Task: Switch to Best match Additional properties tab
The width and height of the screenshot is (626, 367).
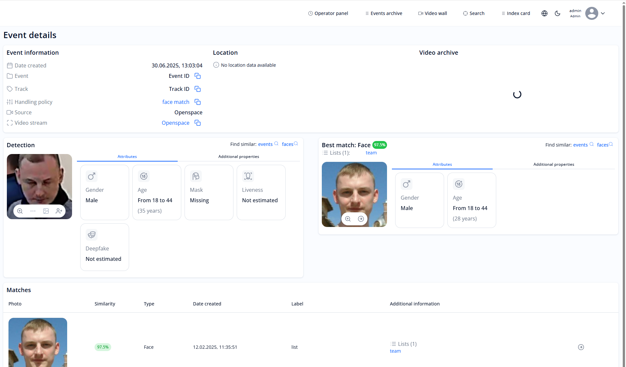Action: 554,164
